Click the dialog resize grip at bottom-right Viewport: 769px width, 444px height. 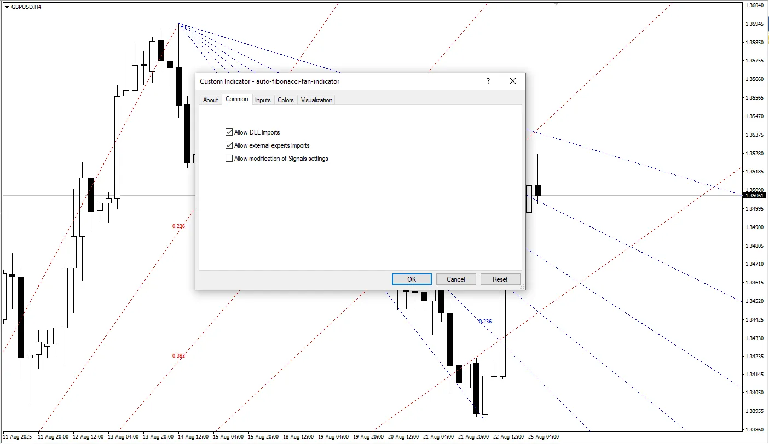tap(522, 287)
